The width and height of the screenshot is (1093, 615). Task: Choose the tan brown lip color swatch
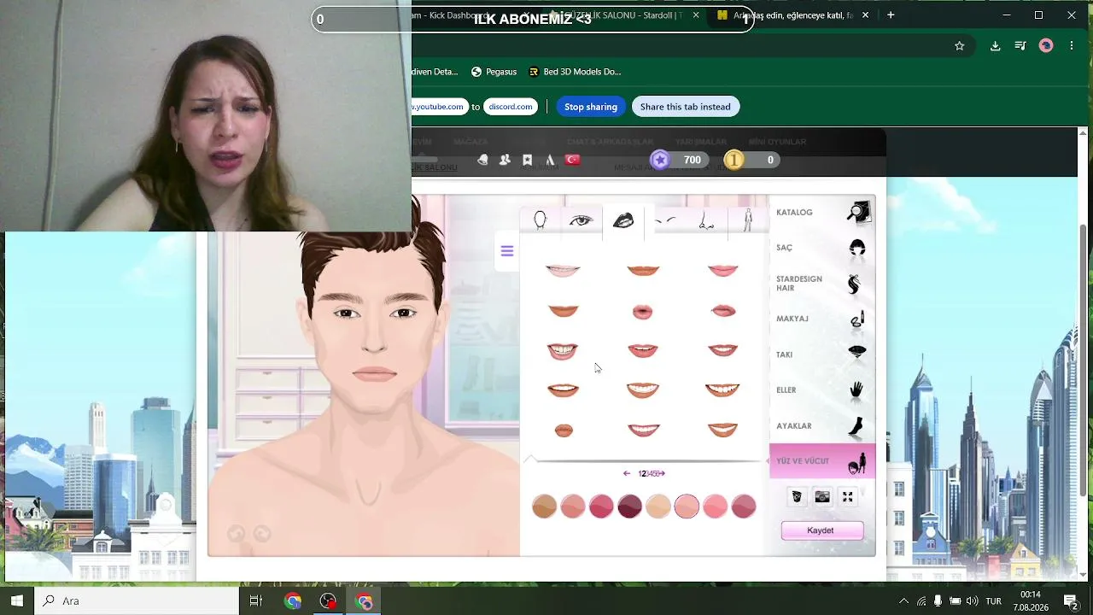[x=544, y=507]
